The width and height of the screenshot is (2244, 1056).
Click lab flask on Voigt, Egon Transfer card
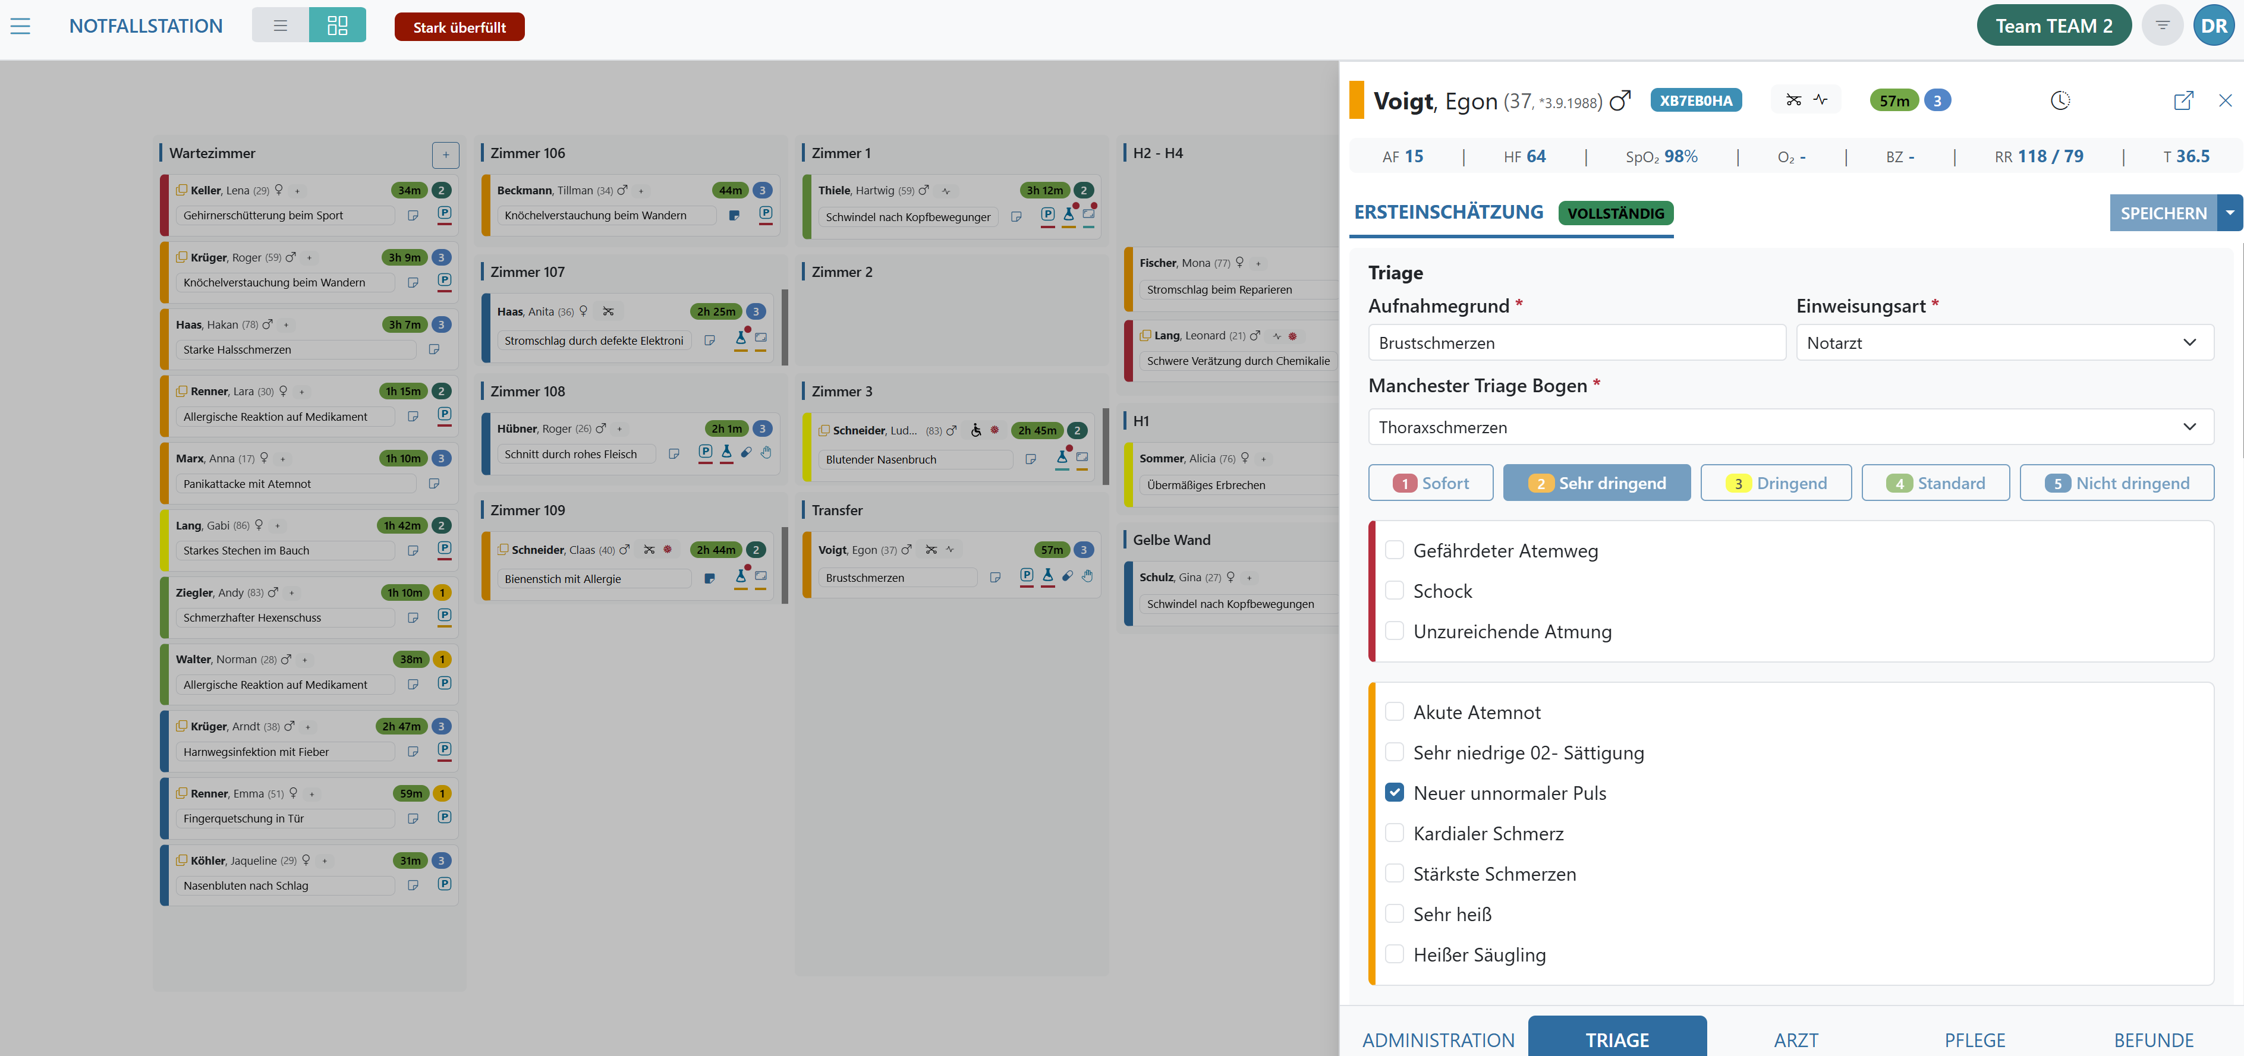click(1047, 575)
